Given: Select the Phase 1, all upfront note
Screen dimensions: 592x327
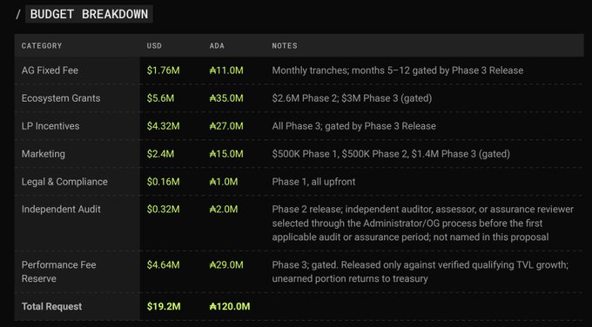Looking at the screenshot, I should pos(313,182).
